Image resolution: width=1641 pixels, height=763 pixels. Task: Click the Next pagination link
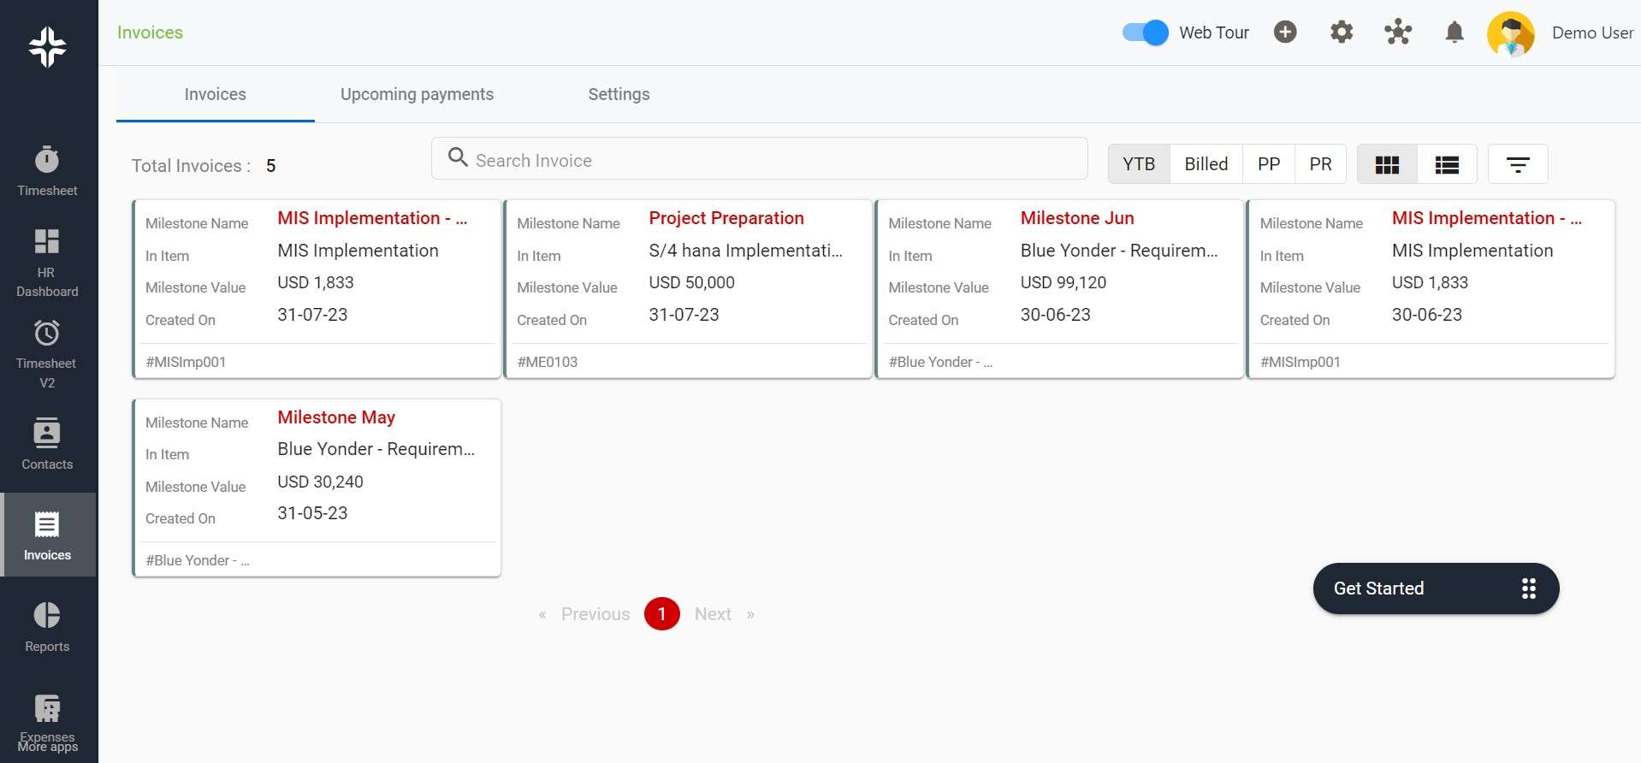[713, 614]
